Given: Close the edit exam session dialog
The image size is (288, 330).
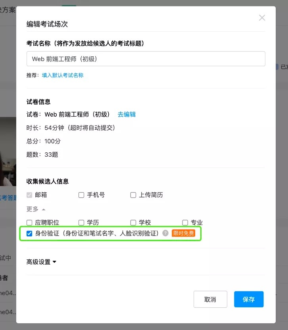Looking at the screenshot, I should (262, 18).
